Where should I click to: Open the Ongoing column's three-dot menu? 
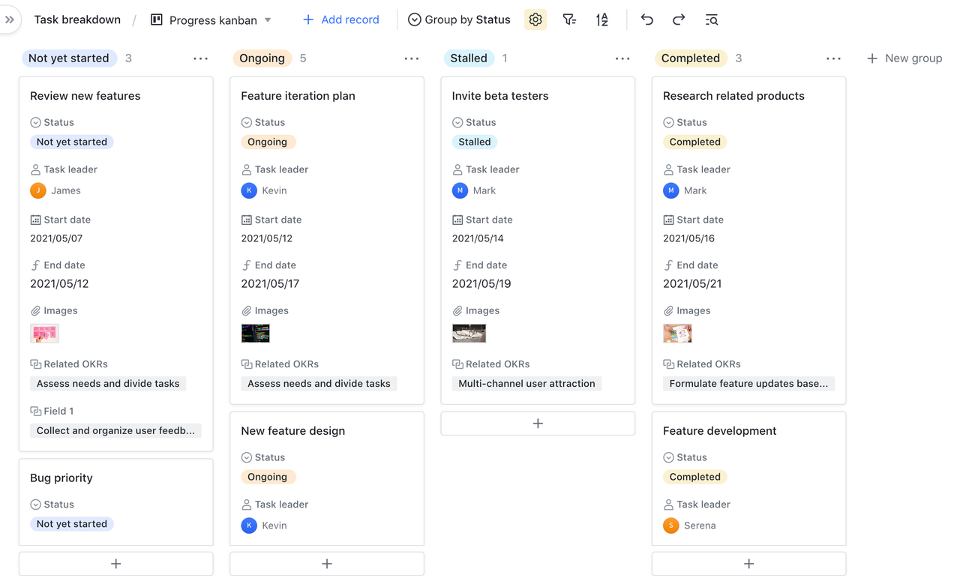click(412, 58)
